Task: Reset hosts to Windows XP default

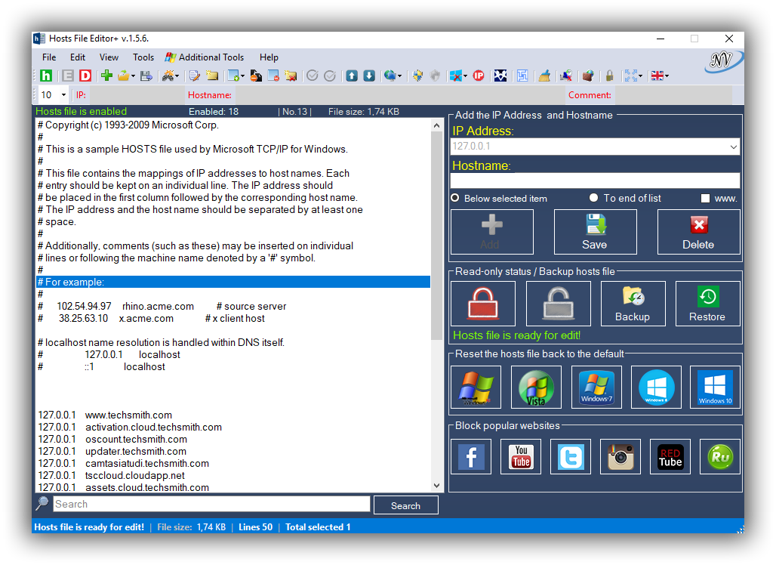Action: (x=476, y=387)
